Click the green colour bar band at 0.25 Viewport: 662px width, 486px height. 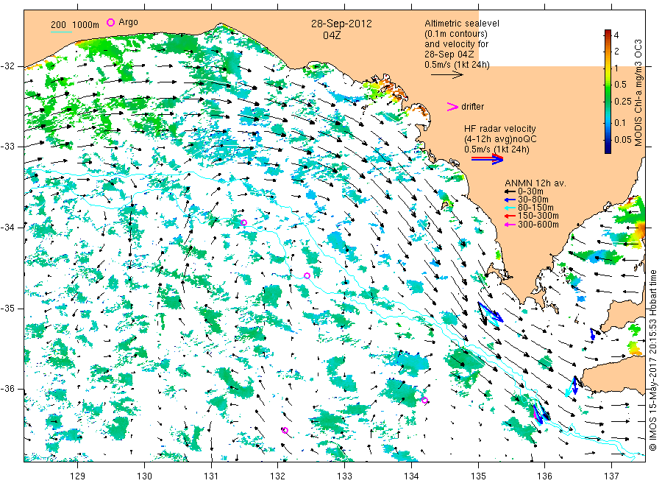coord(608,102)
